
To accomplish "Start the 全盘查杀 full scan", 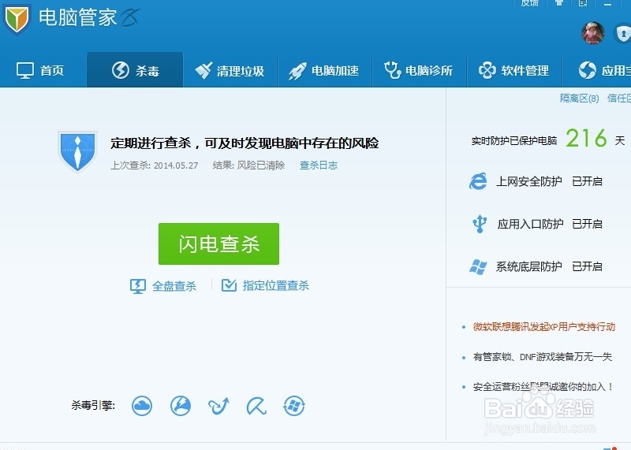I will (163, 286).
